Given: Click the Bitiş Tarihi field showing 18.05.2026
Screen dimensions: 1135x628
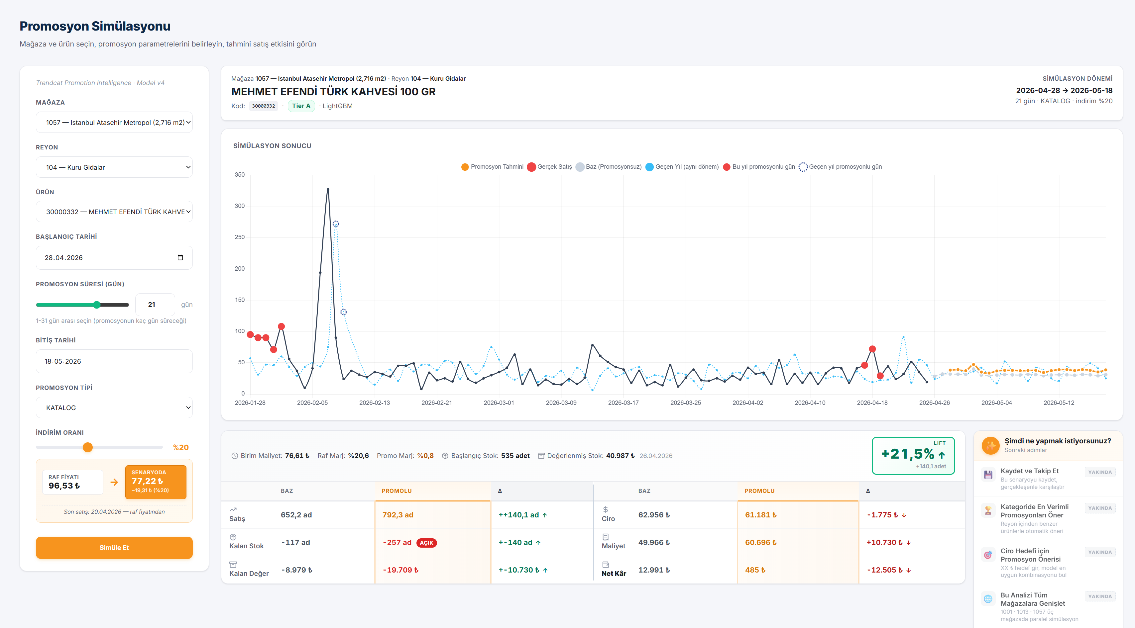Looking at the screenshot, I should point(114,362).
